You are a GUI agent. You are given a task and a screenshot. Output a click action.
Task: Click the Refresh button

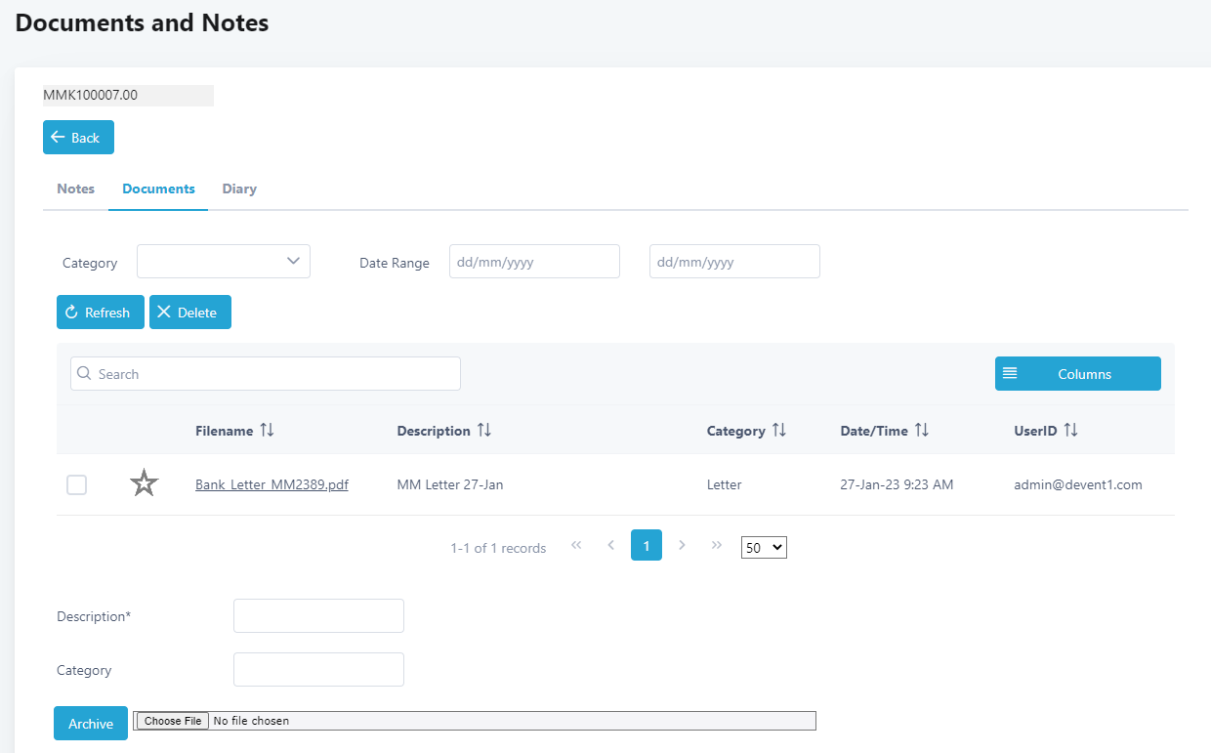pos(100,313)
